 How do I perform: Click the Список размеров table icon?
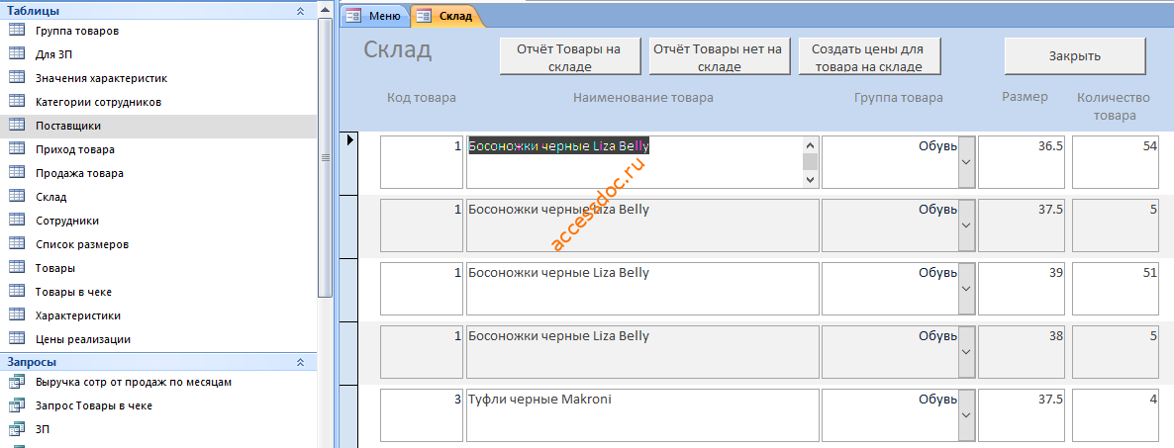17,244
